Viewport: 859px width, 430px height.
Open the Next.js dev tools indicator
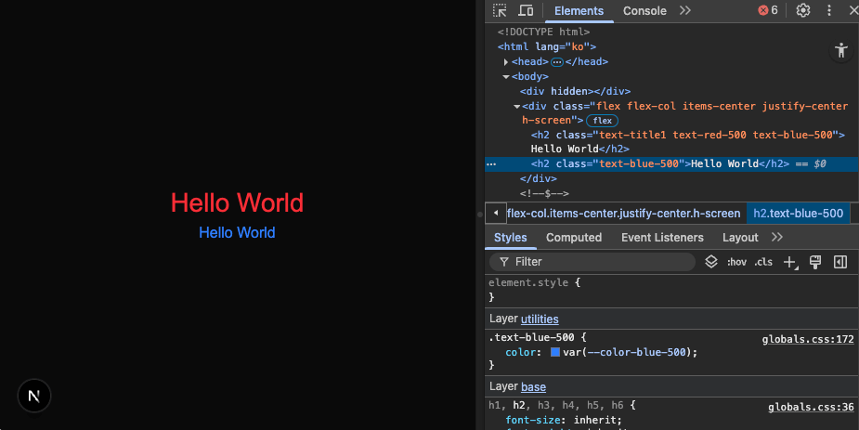coord(34,396)
